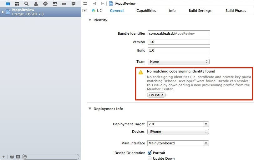Check the Upside Down orientation checkbox
The width and height of the screenshot is (254, 160).
tap(150, 158)
